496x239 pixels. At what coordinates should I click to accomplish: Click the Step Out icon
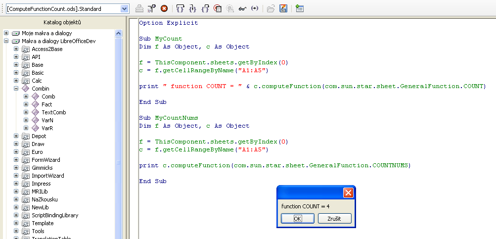205,8
